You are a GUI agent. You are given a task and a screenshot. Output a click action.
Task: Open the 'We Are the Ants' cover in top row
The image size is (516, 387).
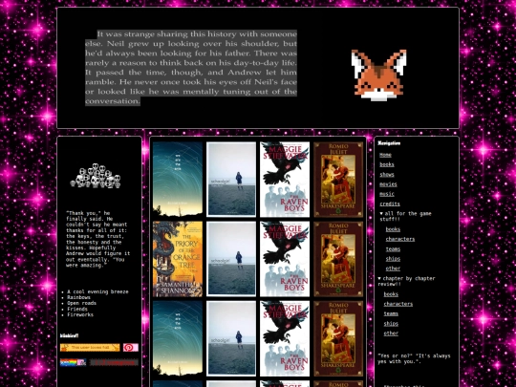pyautogui.click(x=178, y=180)
